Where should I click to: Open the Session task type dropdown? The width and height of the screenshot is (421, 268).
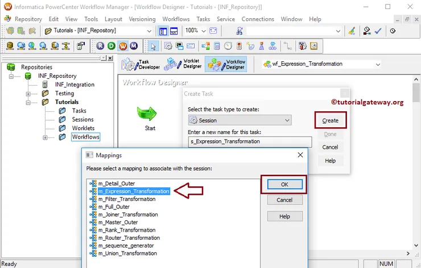click(287, 120)
